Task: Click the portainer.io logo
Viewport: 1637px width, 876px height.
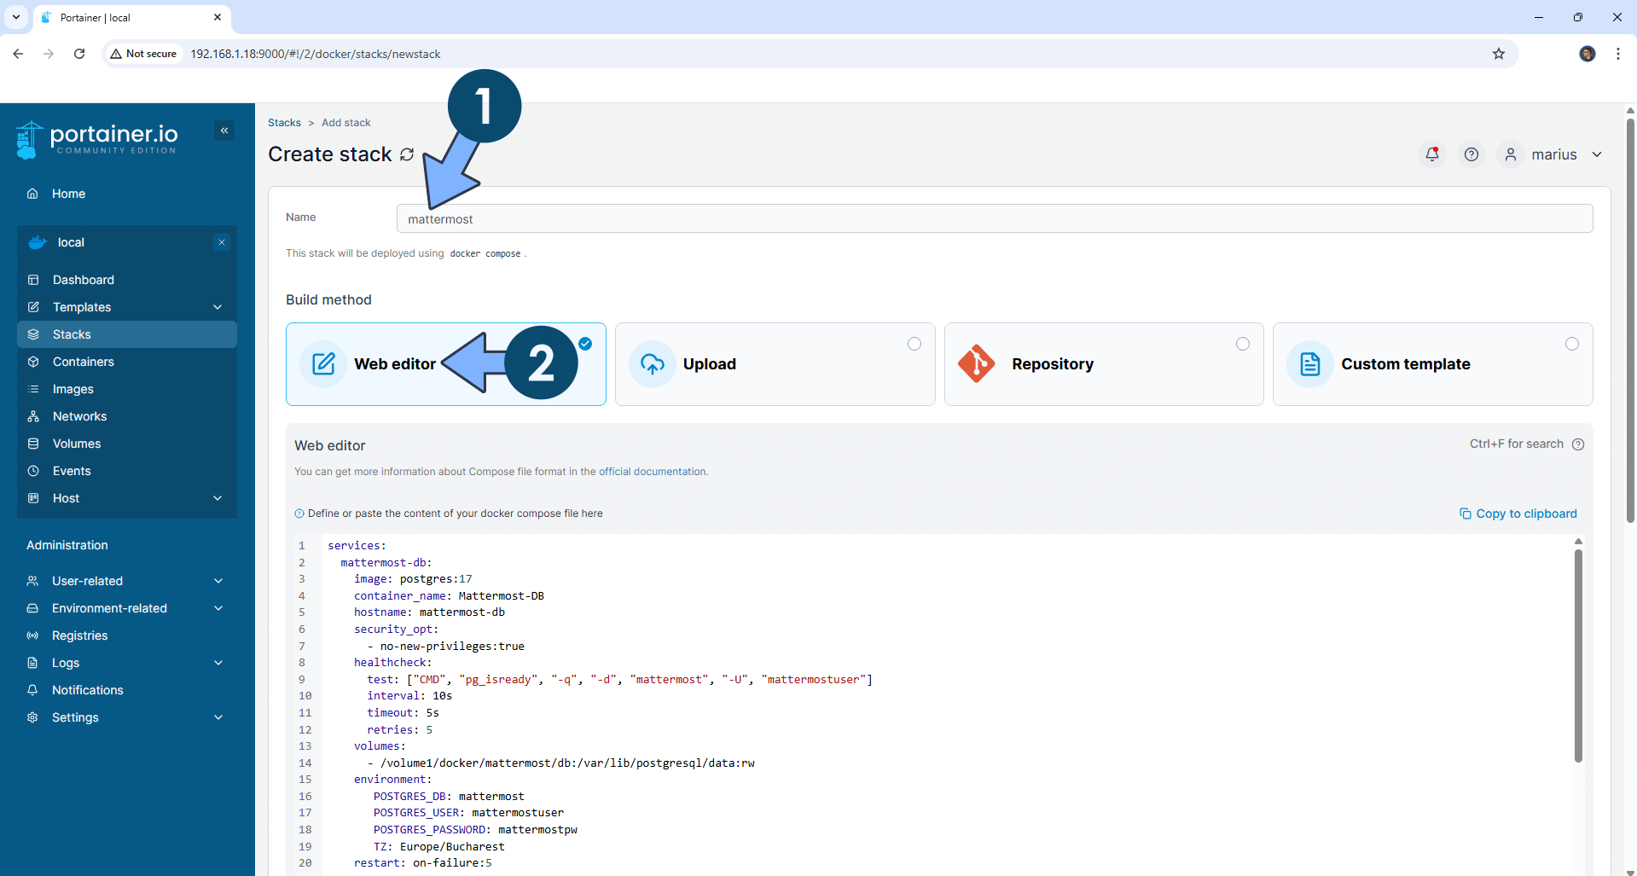Action: point(96,139)
